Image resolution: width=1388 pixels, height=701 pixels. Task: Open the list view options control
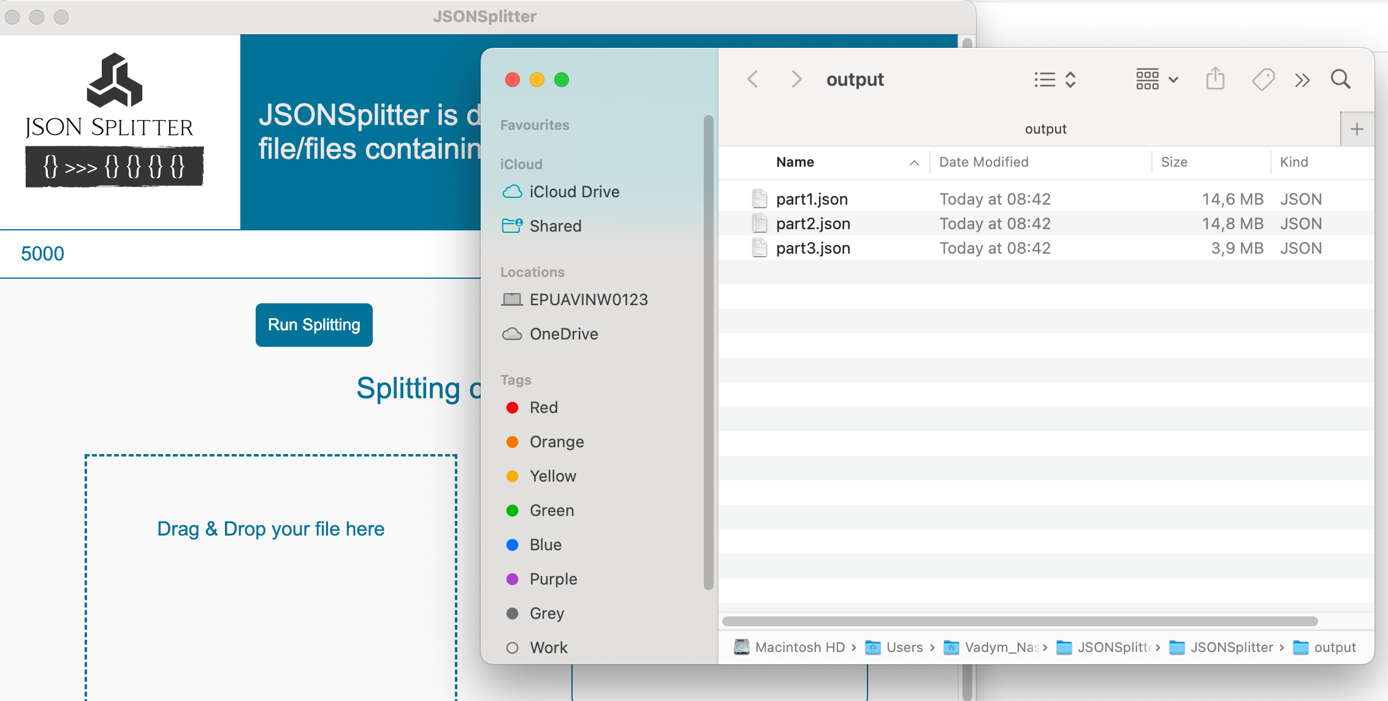pos(1054,80)
